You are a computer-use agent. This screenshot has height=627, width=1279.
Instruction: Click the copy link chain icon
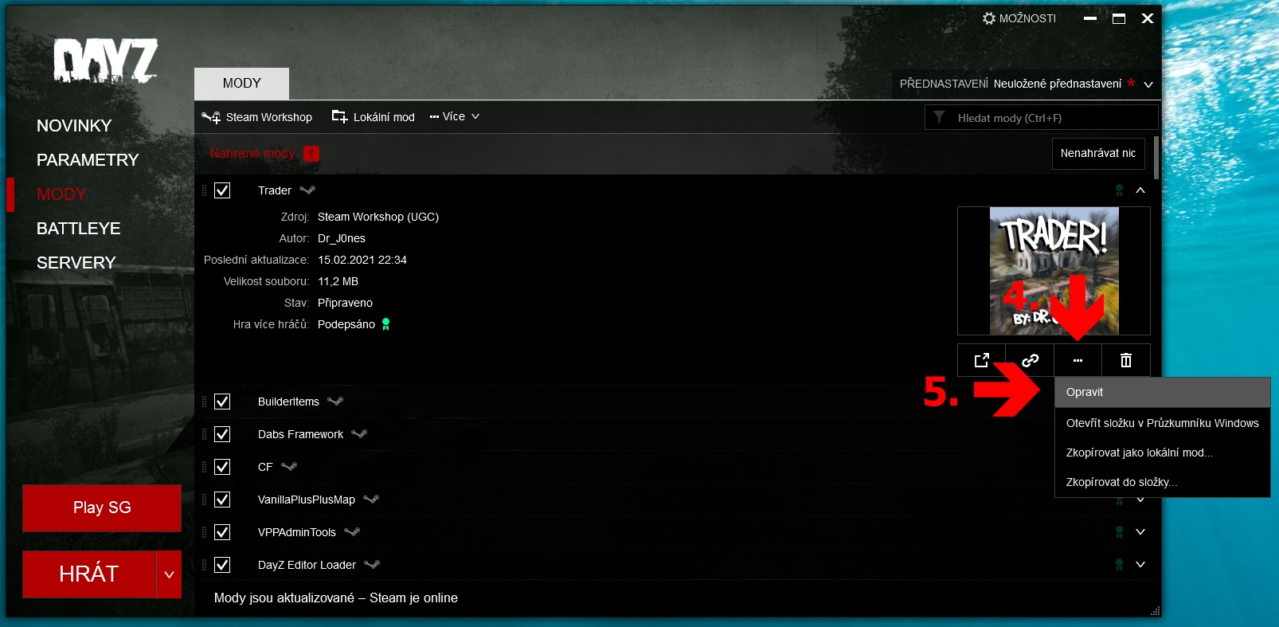pos(1030,360)
